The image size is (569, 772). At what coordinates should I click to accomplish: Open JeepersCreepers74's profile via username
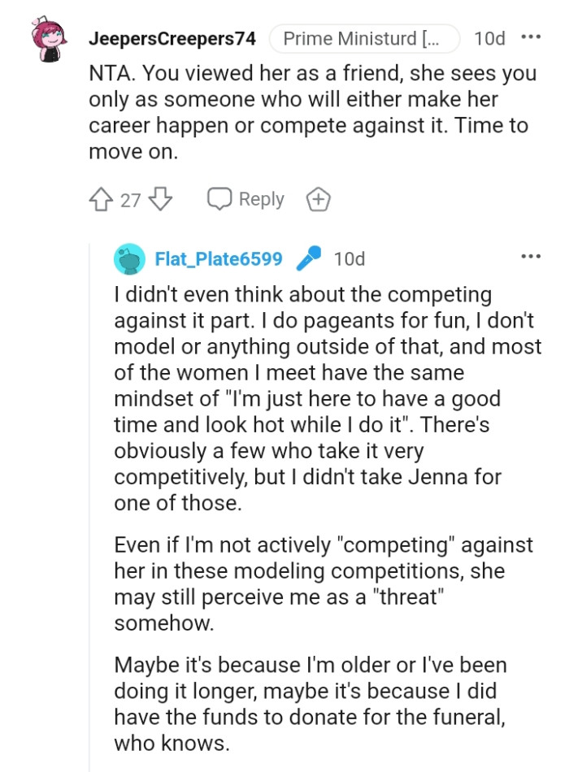[x=172, y=37]
